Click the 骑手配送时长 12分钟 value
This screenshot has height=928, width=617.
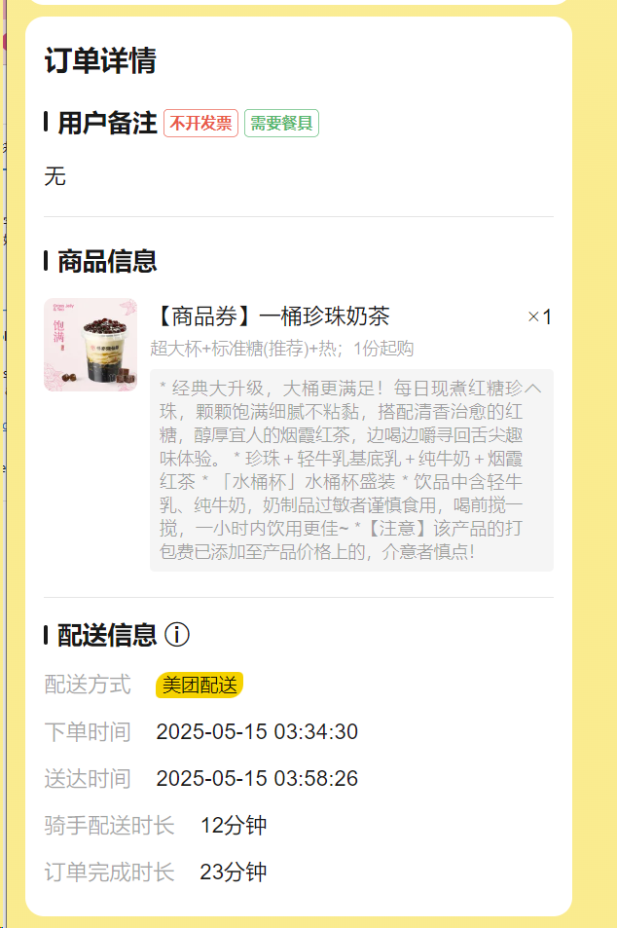point(234,825)
